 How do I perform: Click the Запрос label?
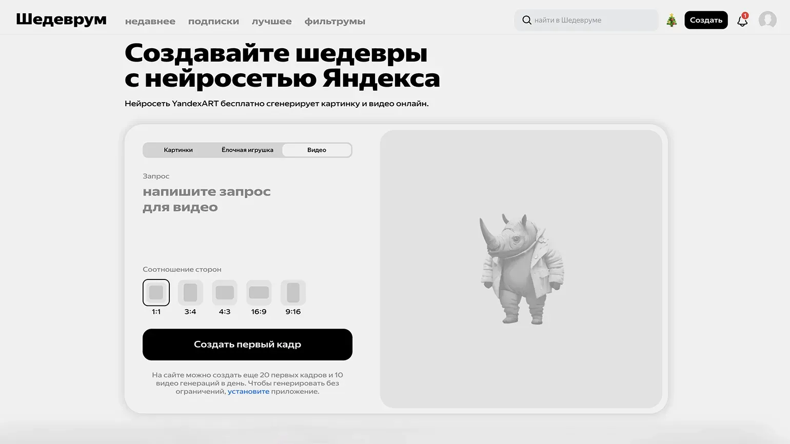(x=156, y=176)
